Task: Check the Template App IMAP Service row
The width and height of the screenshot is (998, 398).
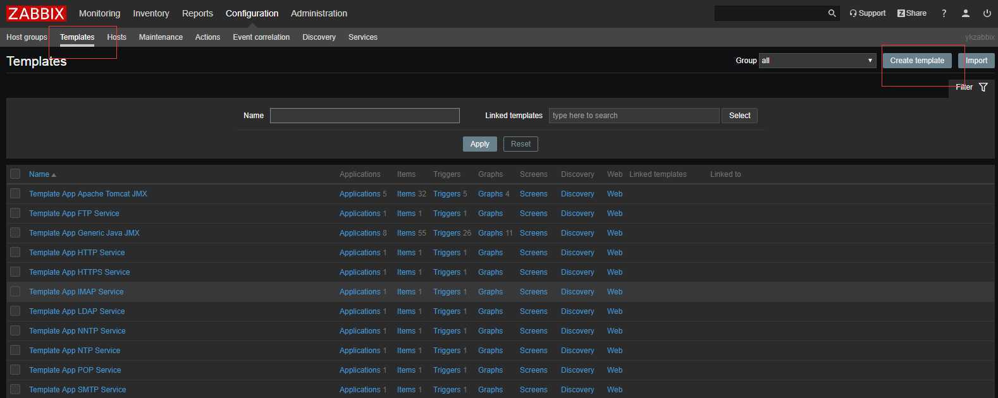Action: (15, 291)
